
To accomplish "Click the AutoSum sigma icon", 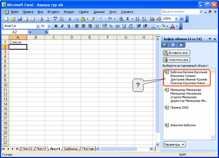I will (128, 19).
